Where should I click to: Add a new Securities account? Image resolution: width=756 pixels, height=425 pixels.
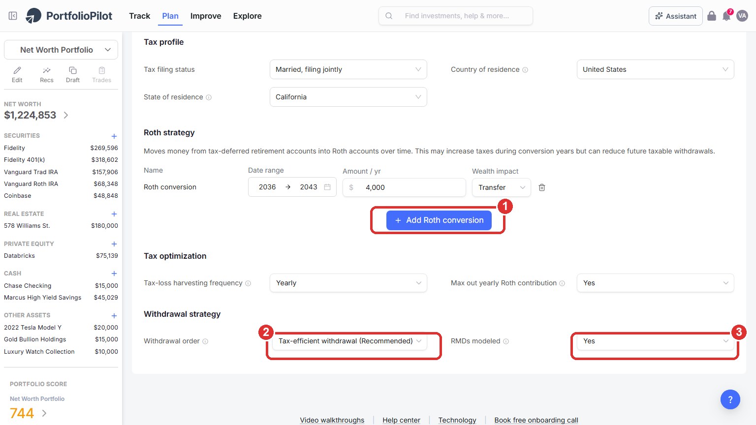pyautogui.click(x=114, y=136)
